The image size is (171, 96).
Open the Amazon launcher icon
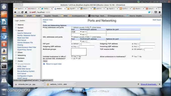coord(4,51)
